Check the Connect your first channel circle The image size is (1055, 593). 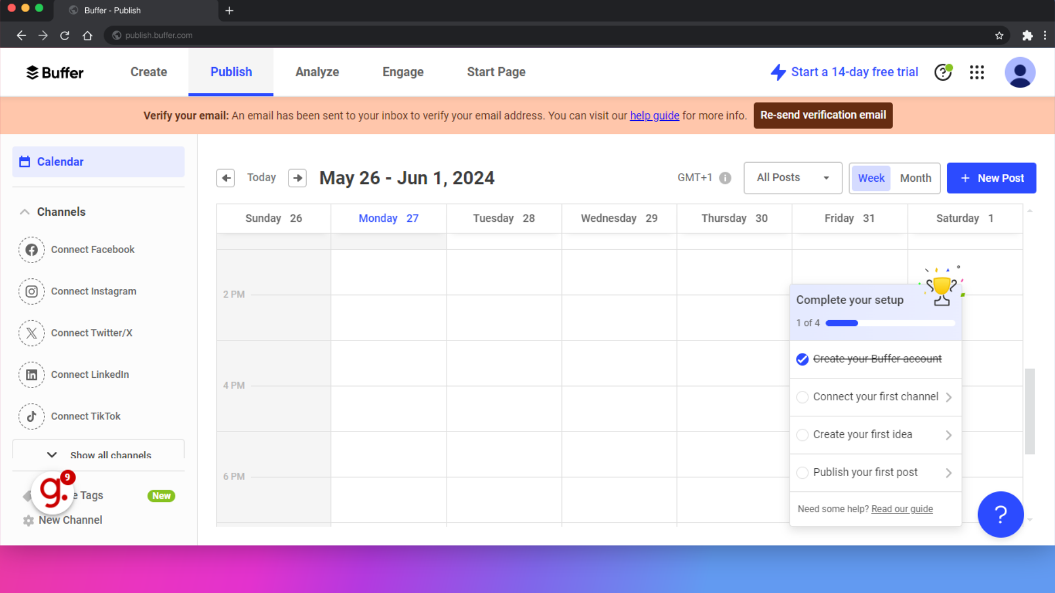coord(802,397)
